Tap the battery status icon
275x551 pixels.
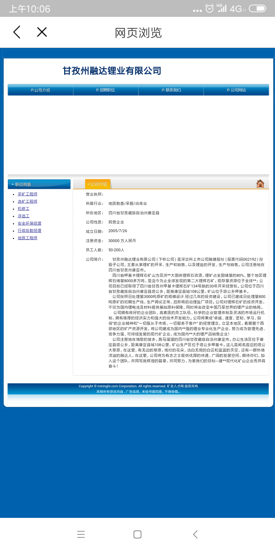tap(257, 9)
